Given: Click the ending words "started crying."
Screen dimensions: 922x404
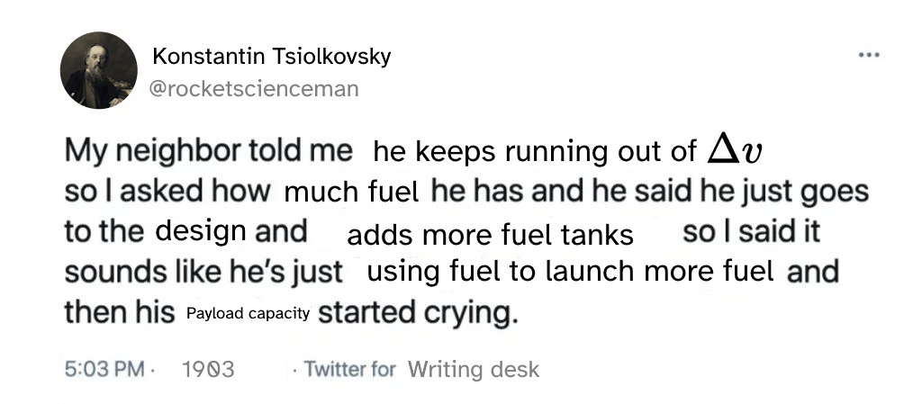Looking at the screenshot, I should (419, 313).
